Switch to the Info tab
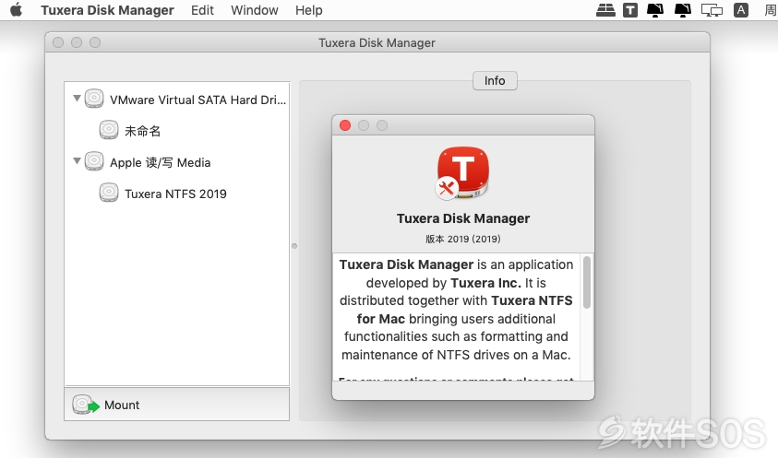778x458 pixels. click(495, 81)
